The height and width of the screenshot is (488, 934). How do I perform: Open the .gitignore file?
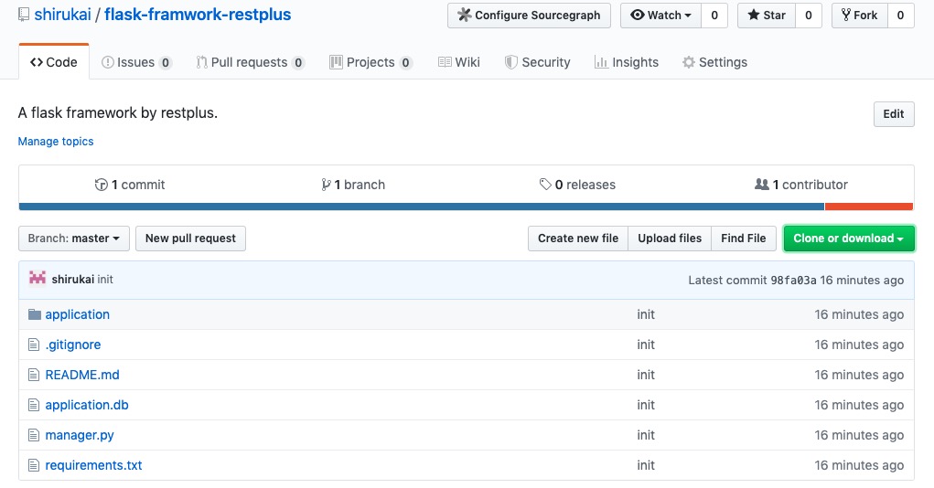72,345
